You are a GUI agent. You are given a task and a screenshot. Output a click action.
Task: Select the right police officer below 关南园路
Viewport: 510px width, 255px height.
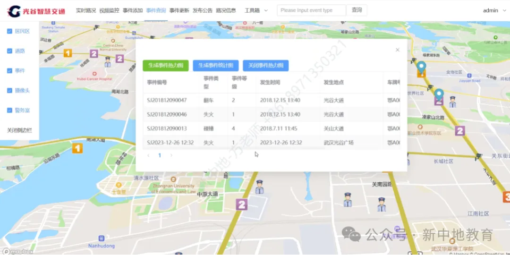tap(382, 204)
